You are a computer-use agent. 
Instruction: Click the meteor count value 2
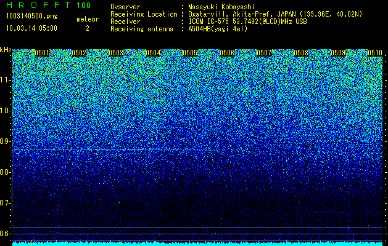point(88,28)
